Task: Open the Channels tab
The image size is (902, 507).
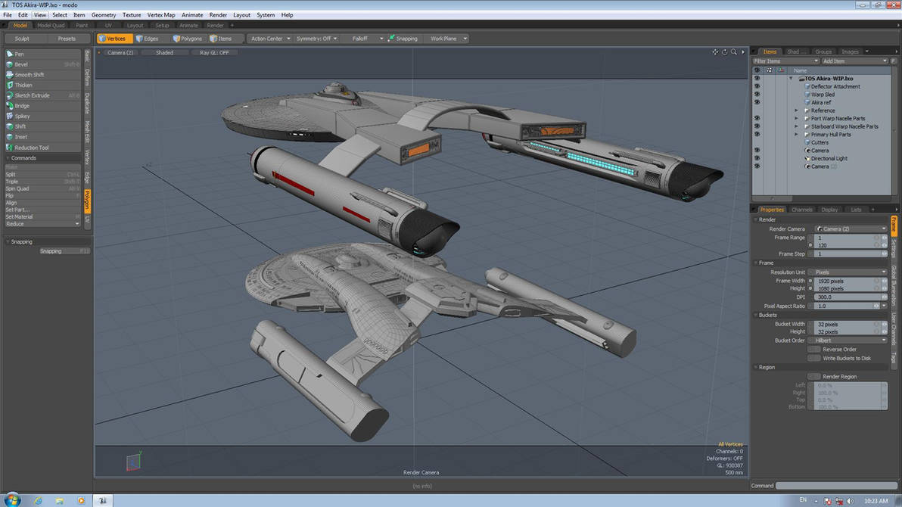Action: click(x=802, y=210)
